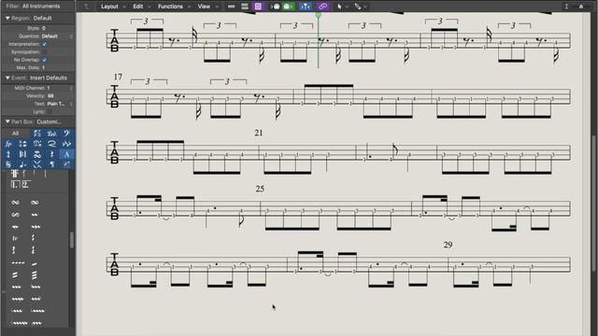
Task: Select the first turn ornament symbol
Action: click(15, 203)
